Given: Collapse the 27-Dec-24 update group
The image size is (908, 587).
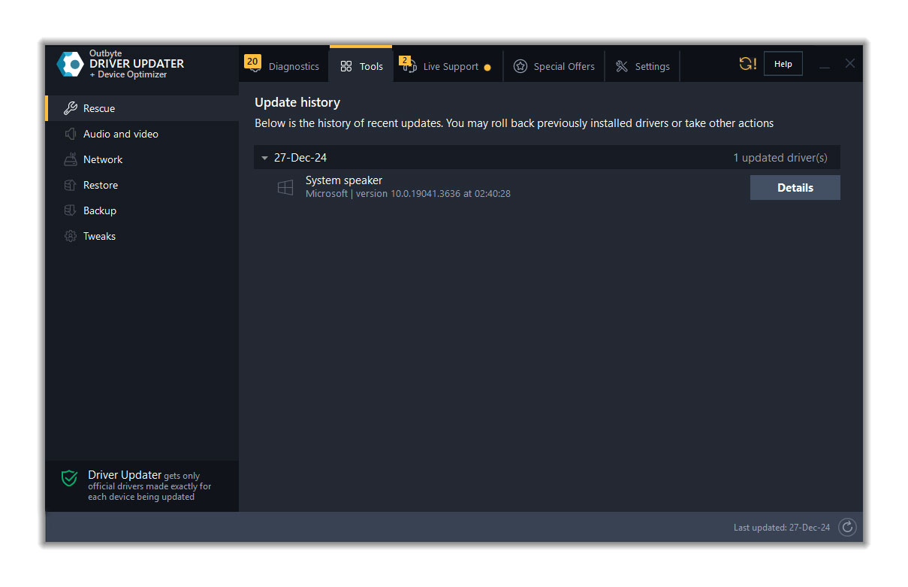Looking at the screenshot, I should 264,158.
